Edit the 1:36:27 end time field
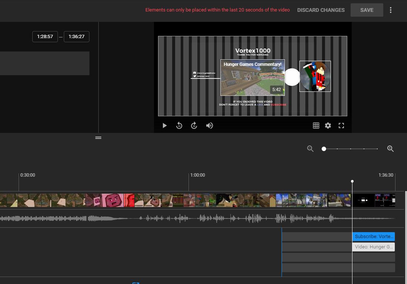The height and width of the screenshot is (284, 407). click(x=76, y=37)
